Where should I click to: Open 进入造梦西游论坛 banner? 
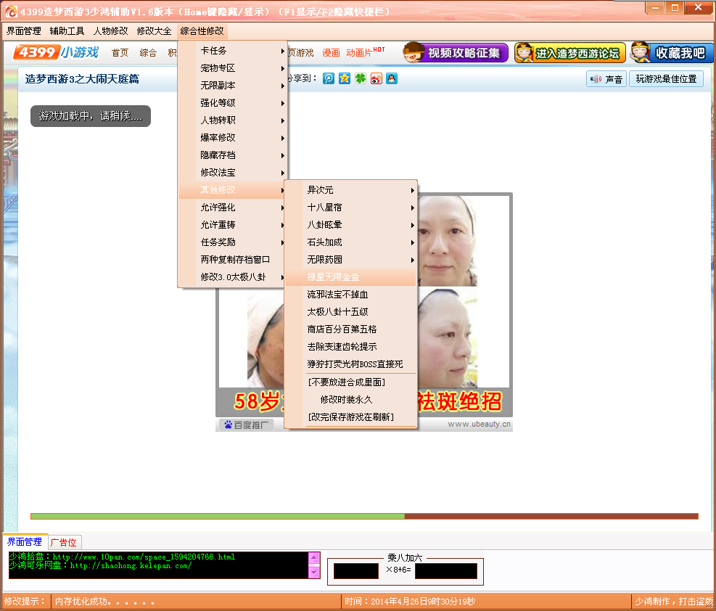tap(569, 52)
